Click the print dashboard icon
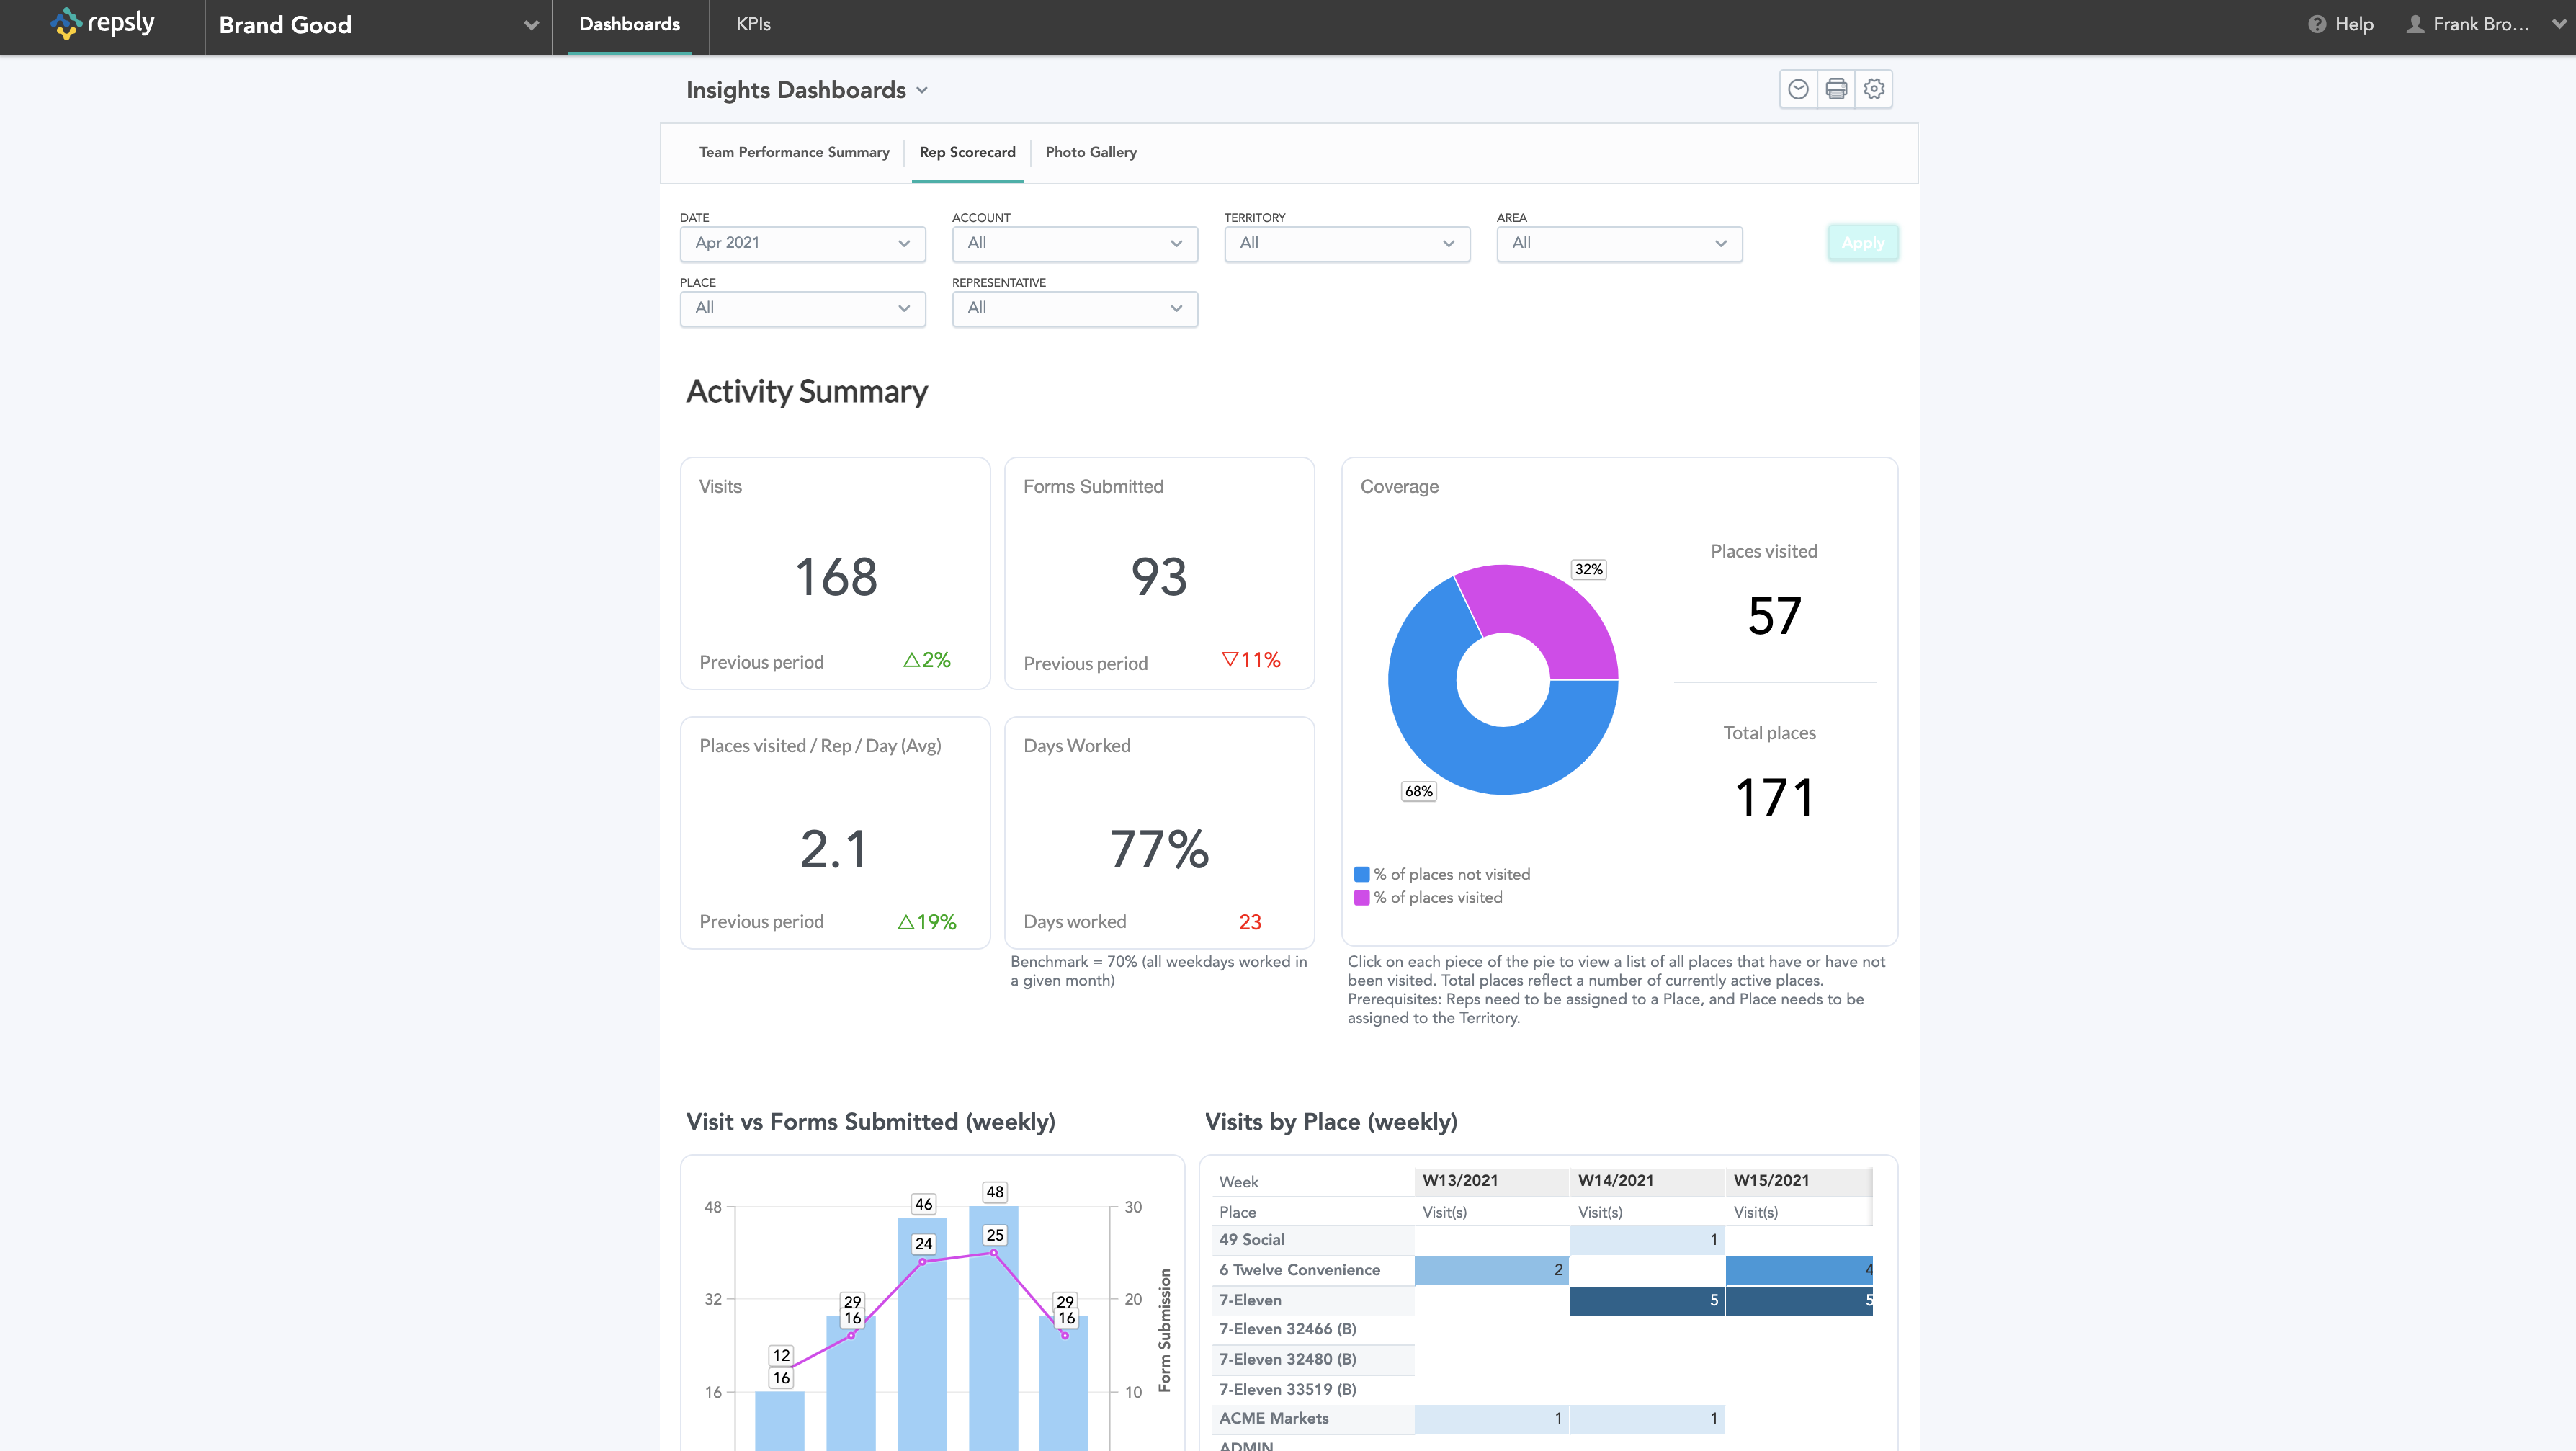 [1836, 89]
